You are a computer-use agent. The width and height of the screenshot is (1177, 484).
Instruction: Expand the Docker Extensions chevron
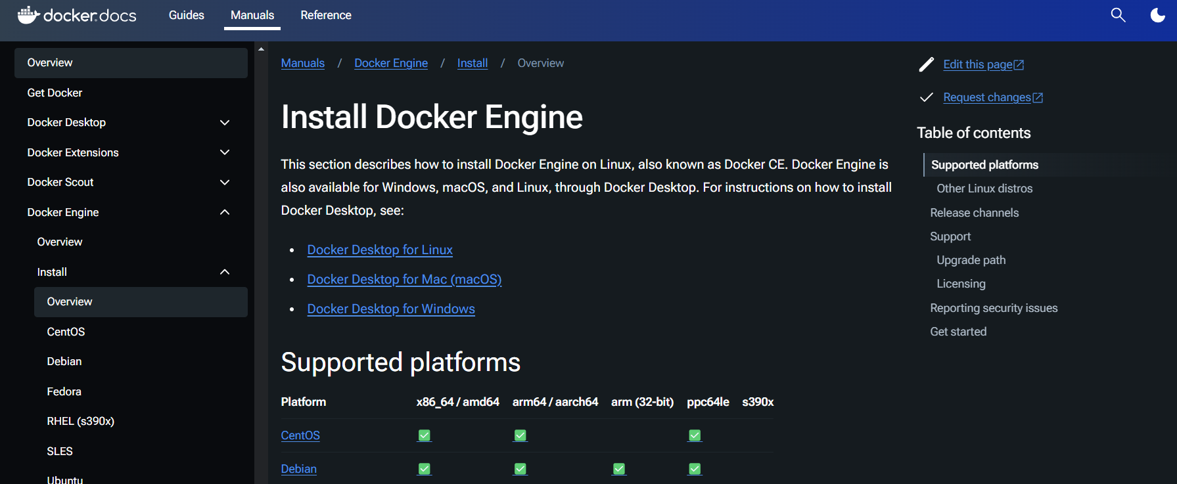click(225, 152)
